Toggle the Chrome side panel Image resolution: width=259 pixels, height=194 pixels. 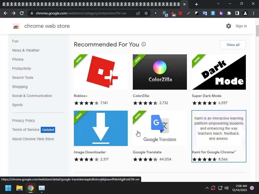click(237, 13)
